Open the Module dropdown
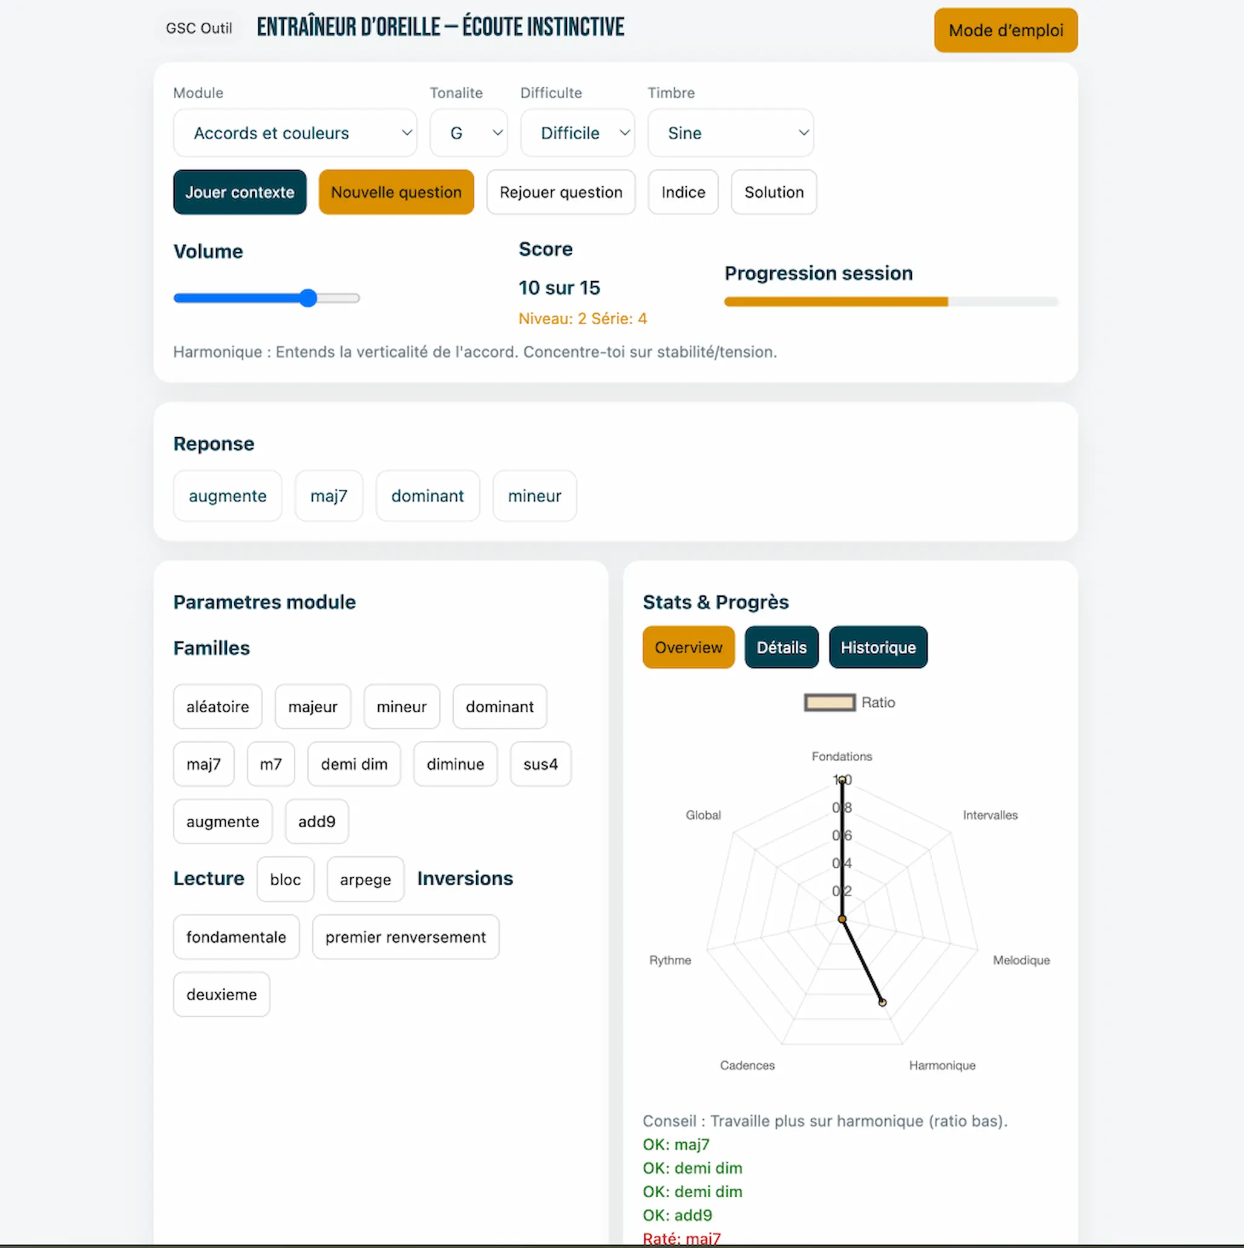 295,133
